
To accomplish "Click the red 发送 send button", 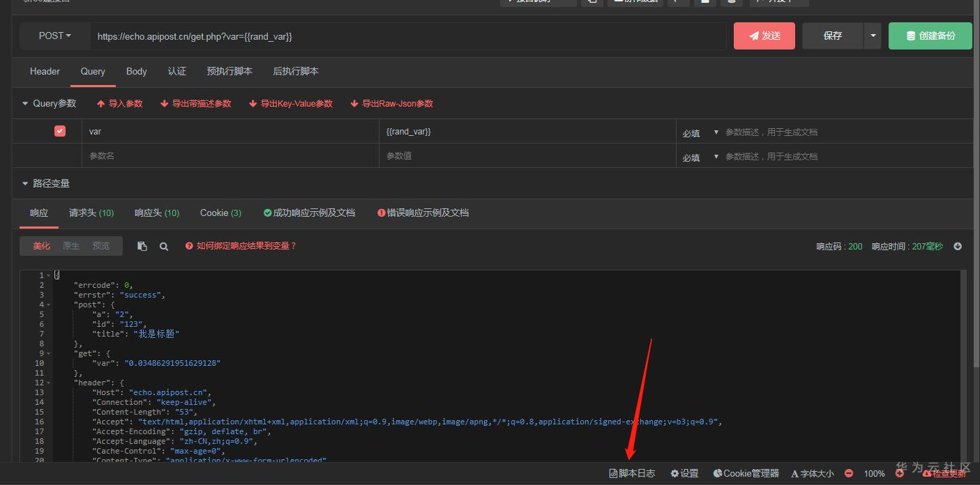I will [764, 36].
